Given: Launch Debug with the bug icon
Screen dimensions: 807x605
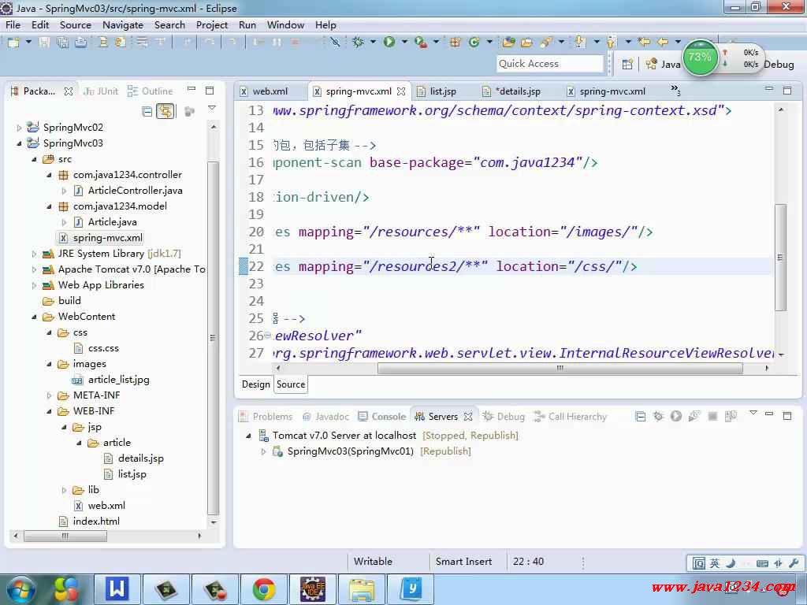Looking at the screenshot, I should click(x=359, y=43).
